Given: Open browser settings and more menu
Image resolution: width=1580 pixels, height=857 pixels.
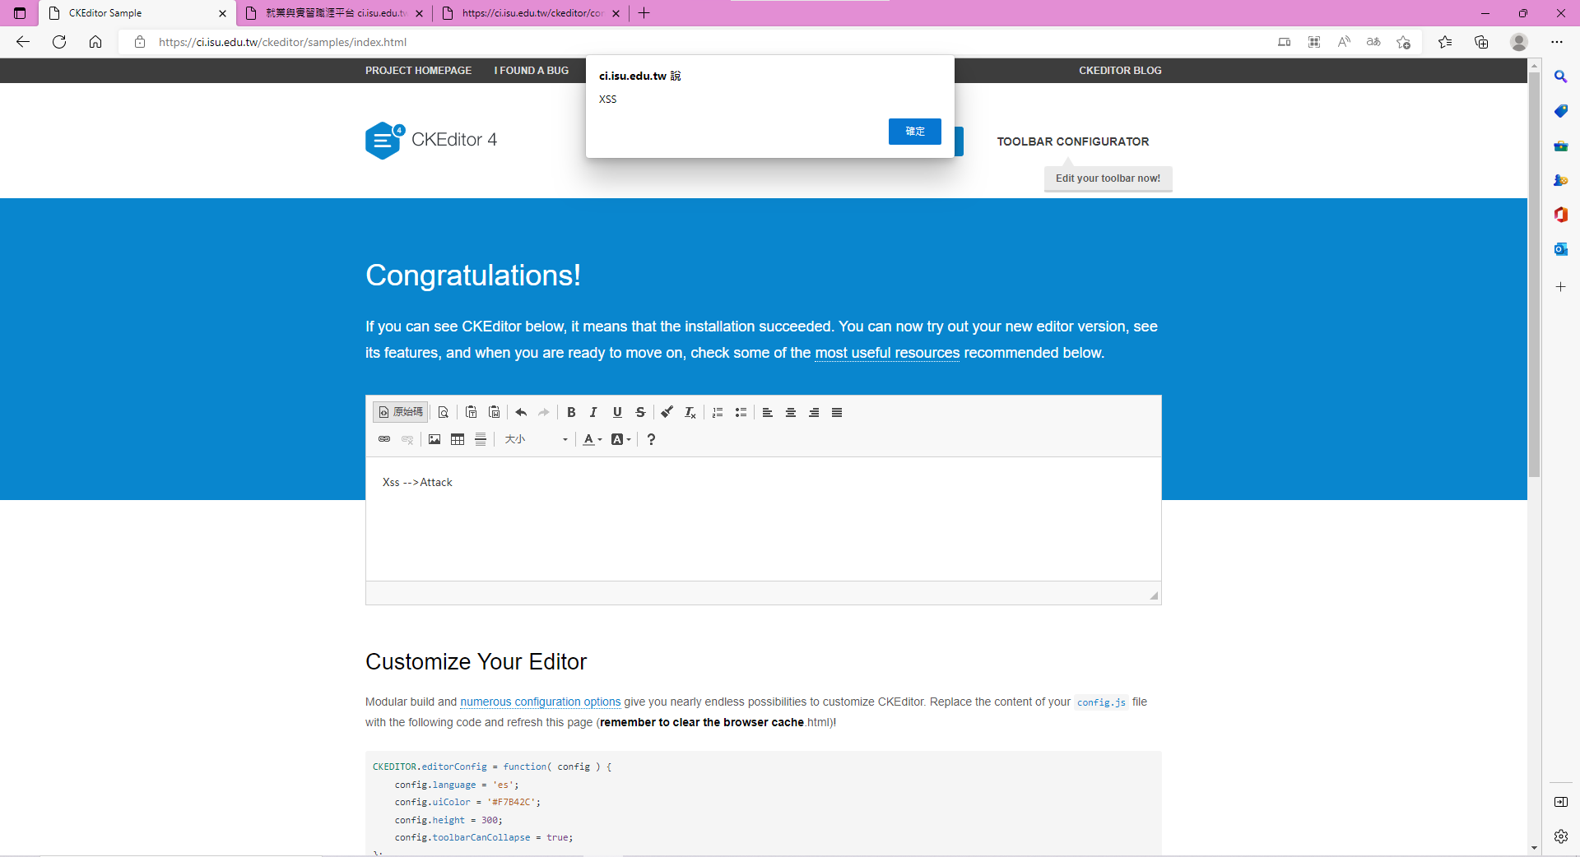Looking at the screenshot, I should (1557, 42).
